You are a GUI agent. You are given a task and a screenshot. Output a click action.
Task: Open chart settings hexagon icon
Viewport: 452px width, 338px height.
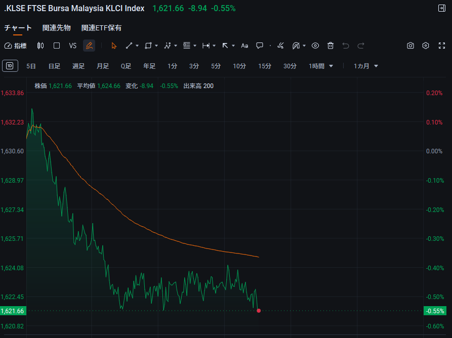[426, 46]
